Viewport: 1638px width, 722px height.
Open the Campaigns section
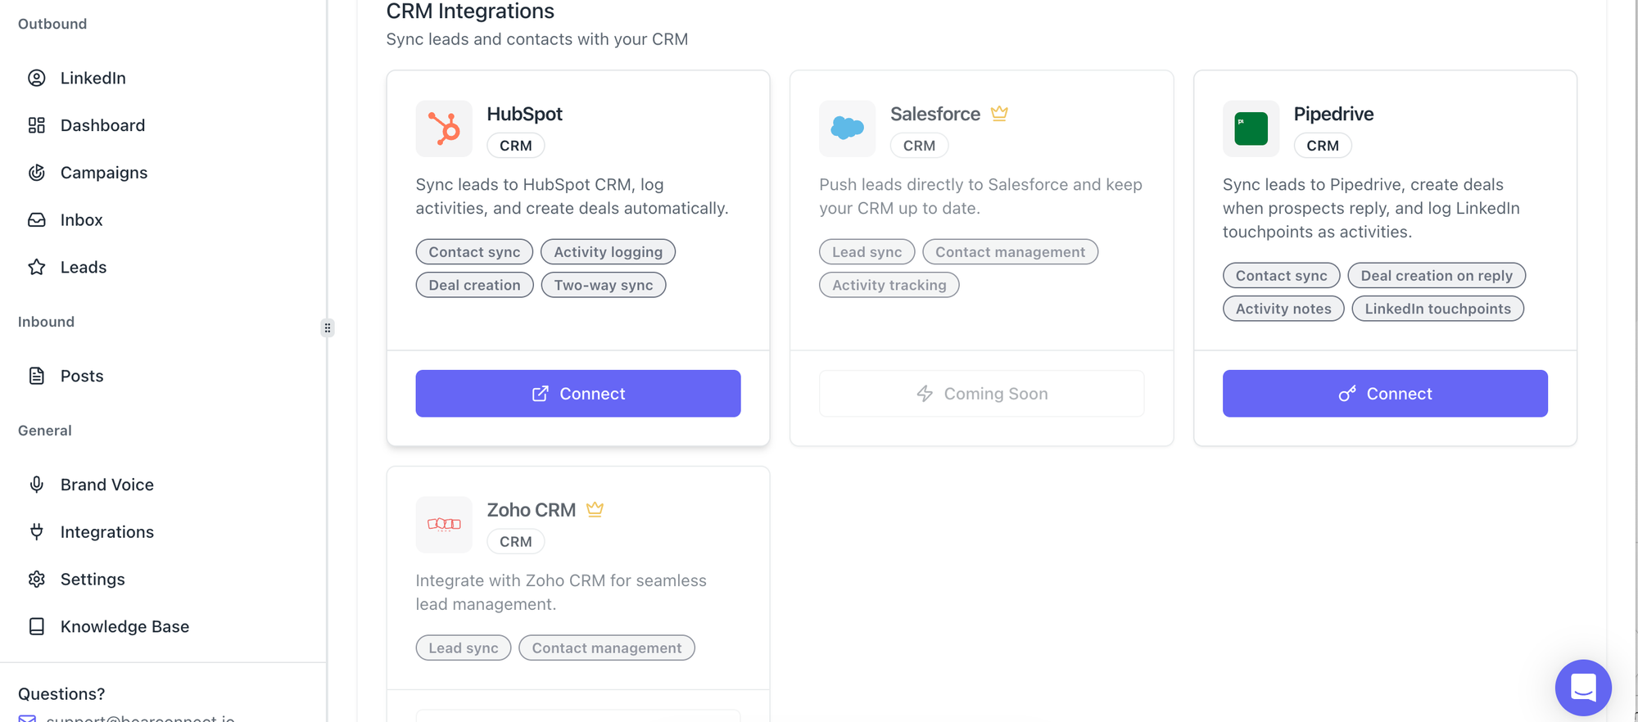(104, 173)
